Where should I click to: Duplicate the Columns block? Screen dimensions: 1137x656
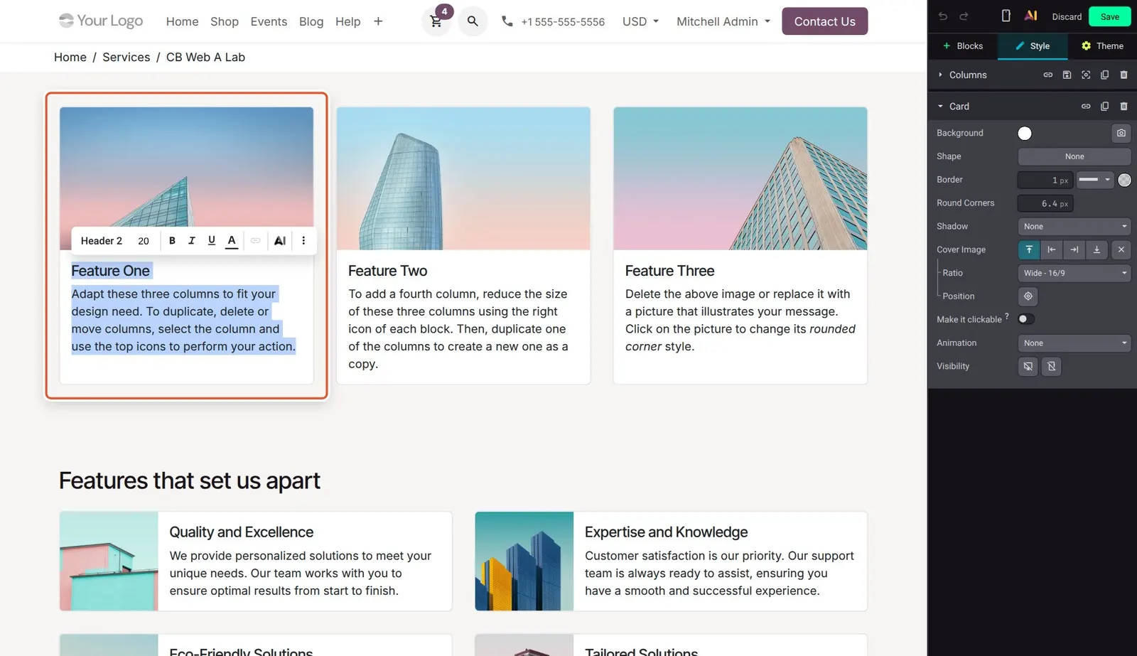point(1104,75)
